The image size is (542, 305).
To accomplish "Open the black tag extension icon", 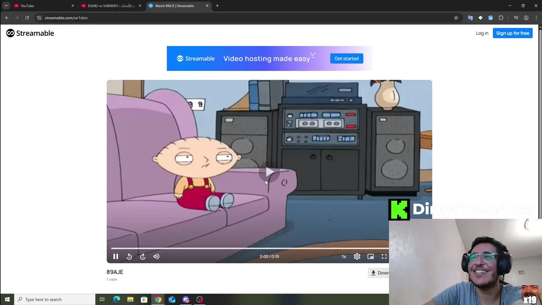I will (x=480, y=18).
